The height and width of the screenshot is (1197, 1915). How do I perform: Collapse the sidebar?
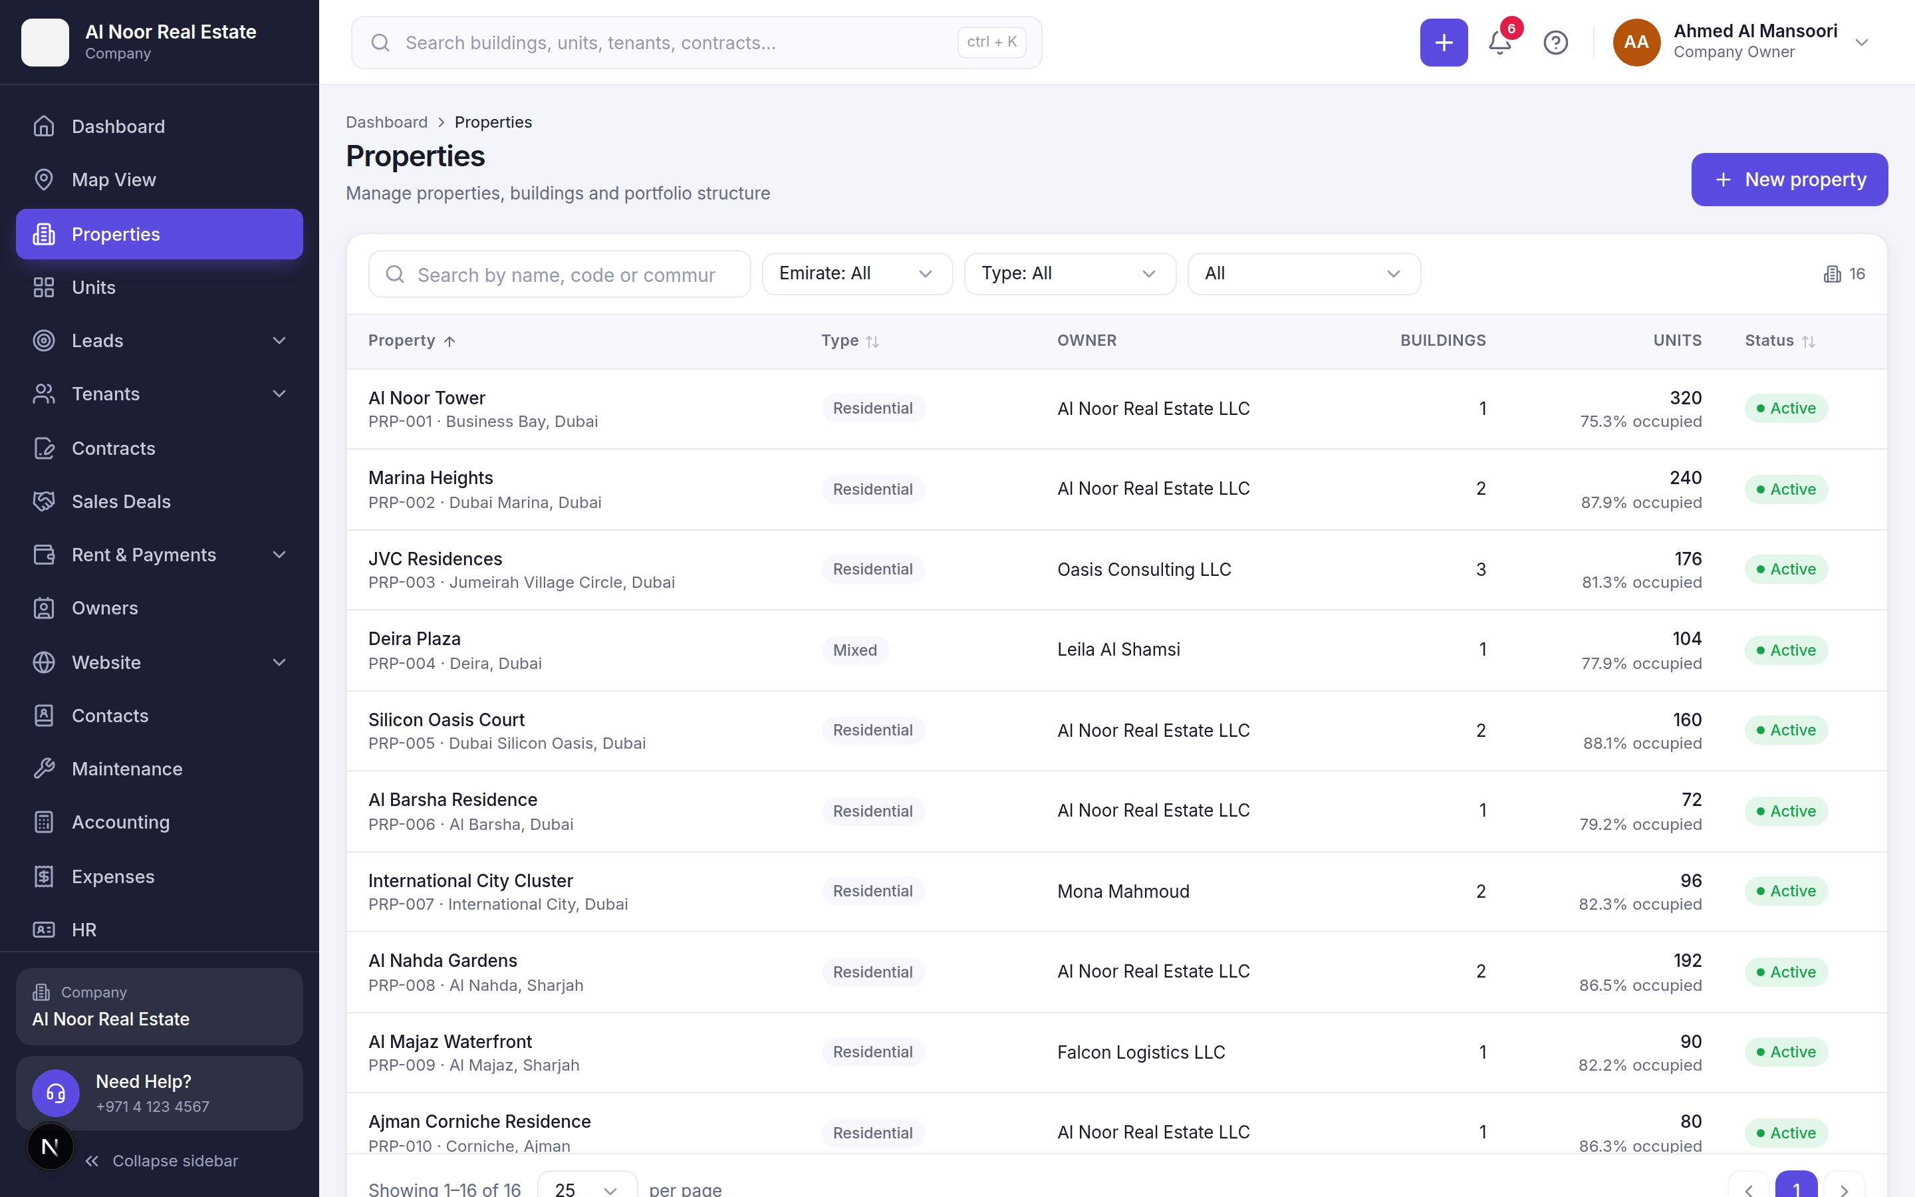162,1160
